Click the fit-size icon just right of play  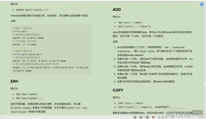tap(159, 117)
